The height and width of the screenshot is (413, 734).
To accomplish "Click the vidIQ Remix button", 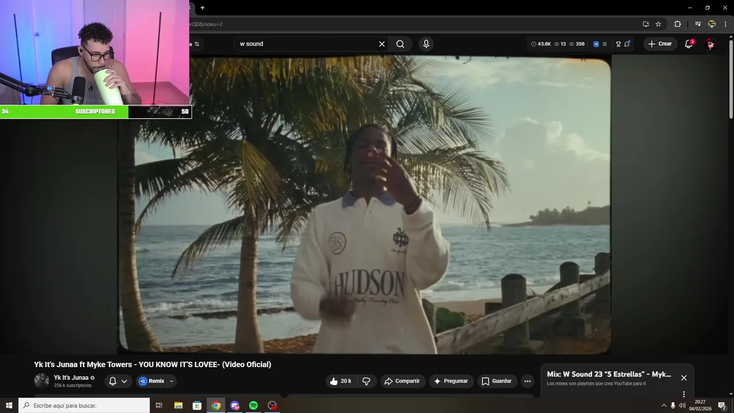I will click(x=152, y=381).
